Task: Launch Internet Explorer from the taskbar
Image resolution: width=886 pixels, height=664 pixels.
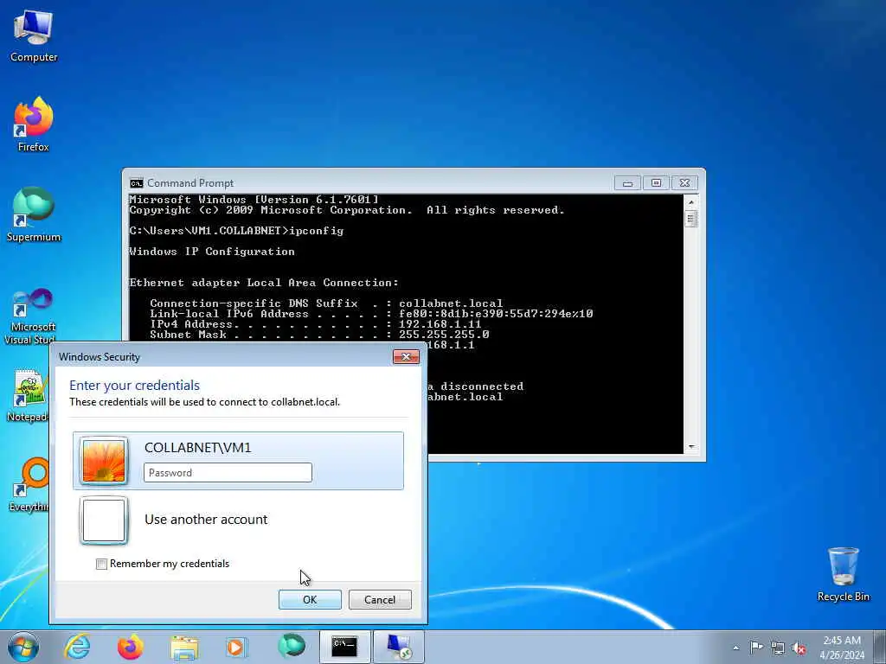Action: coord(77,647)
